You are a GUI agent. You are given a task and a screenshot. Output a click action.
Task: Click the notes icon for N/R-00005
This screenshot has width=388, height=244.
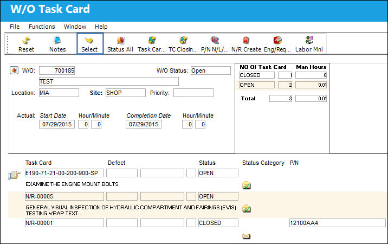coord(246,208)
